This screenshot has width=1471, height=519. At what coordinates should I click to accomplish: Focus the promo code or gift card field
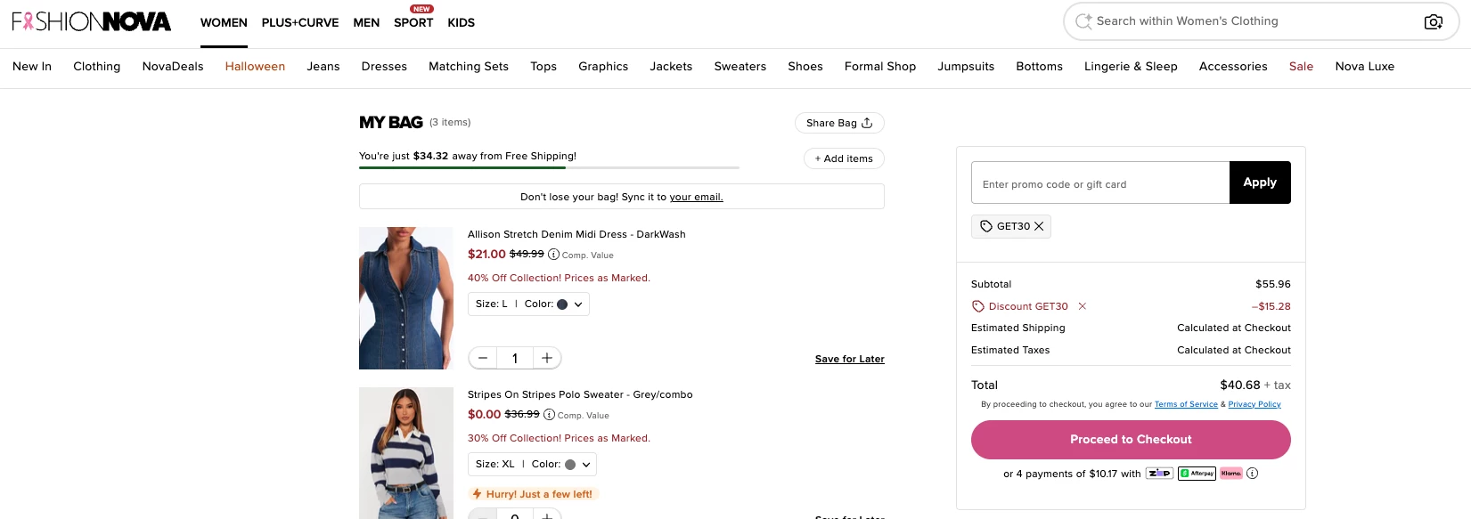pos(1100,182)
